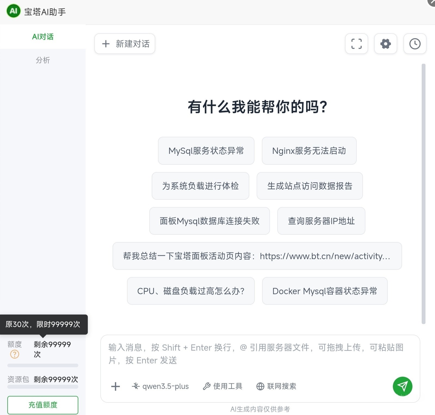Select the MySql服务状态异常 suggestion
Screen dimensions: 435x415
[x=206, y=151]
